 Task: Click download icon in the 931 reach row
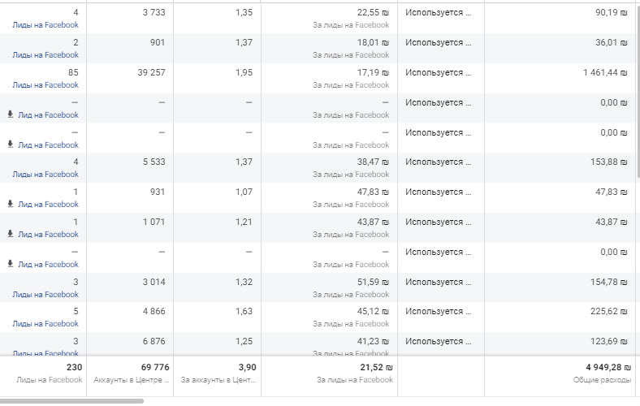coord(11,204)
